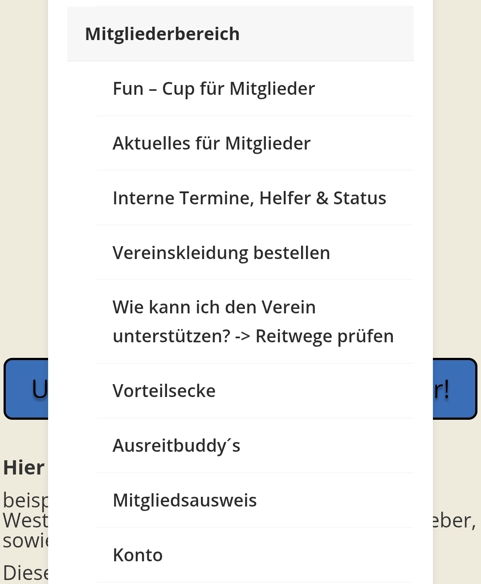481x584 pixels.
Task: Click the cut-off word beisp behind menu
Action: point(25,501)
